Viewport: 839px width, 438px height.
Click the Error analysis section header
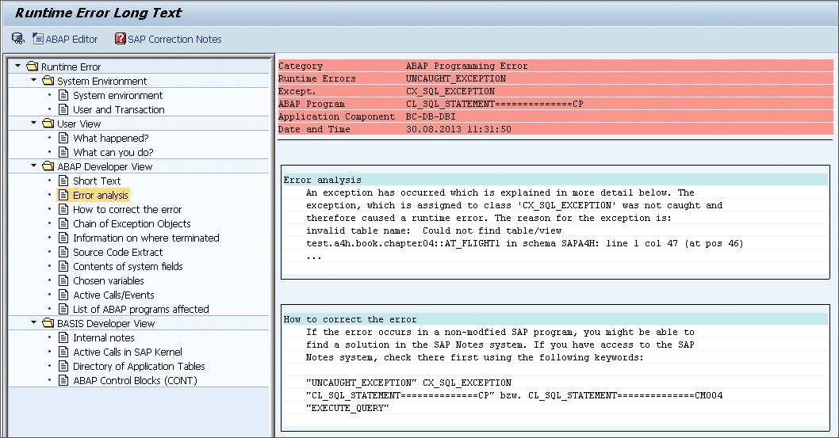[322, 180]
